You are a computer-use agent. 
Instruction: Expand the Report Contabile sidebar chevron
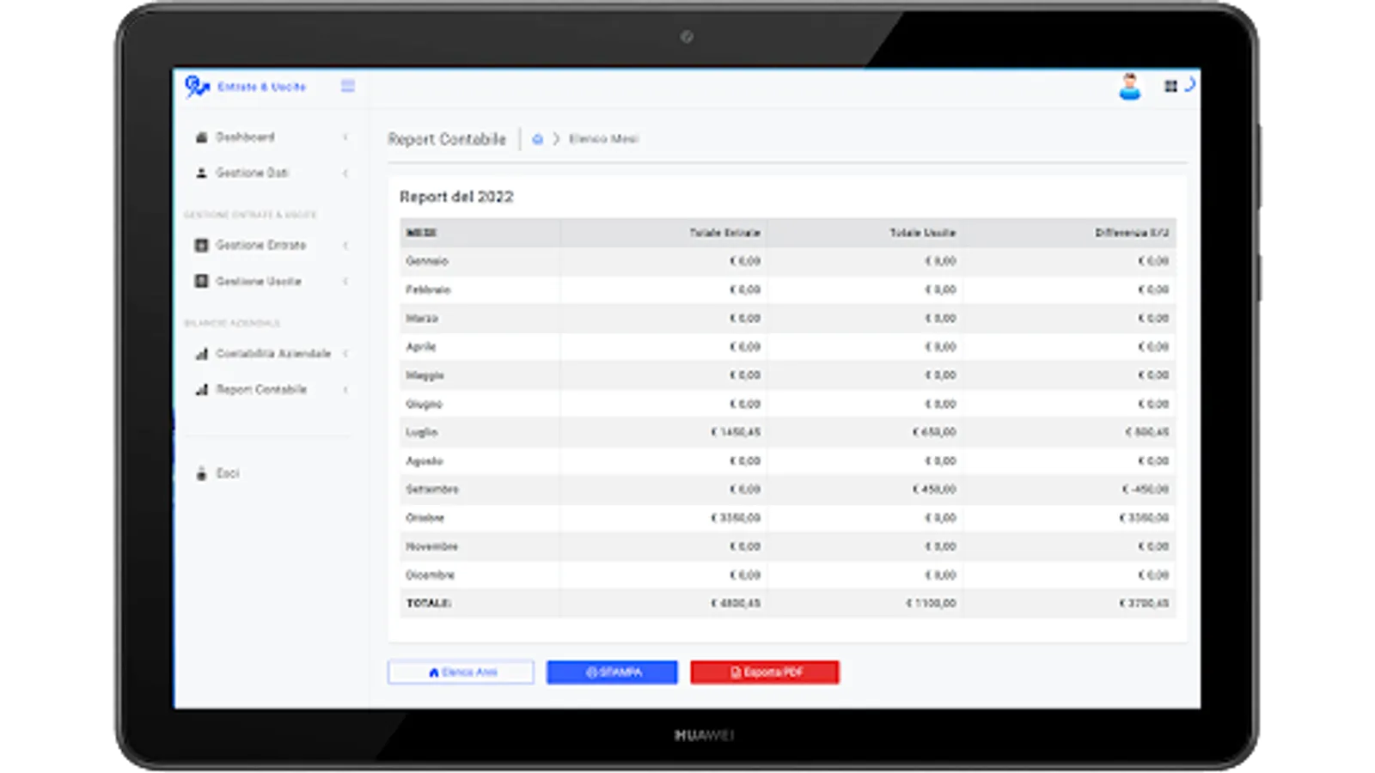tap(345, 390)
